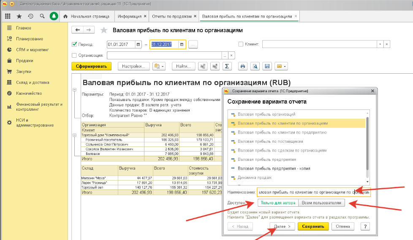The width and height of the screenshot is (413, 240).
Task: Expand the Клиент dropdown arrow
Action: [x=380, y=44]
